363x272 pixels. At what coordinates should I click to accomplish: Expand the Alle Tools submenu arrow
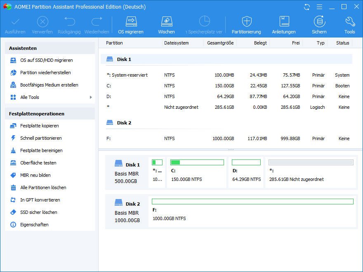pyautogui.click(x=91, y=97)
